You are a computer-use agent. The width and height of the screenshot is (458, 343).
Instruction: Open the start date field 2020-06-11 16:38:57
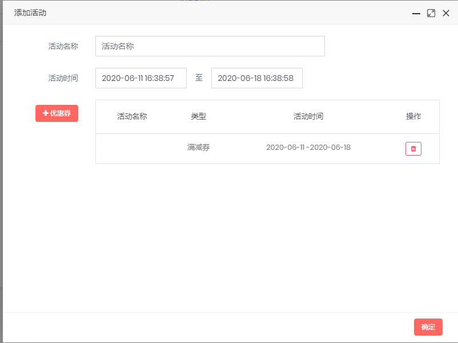coord(141,78)
